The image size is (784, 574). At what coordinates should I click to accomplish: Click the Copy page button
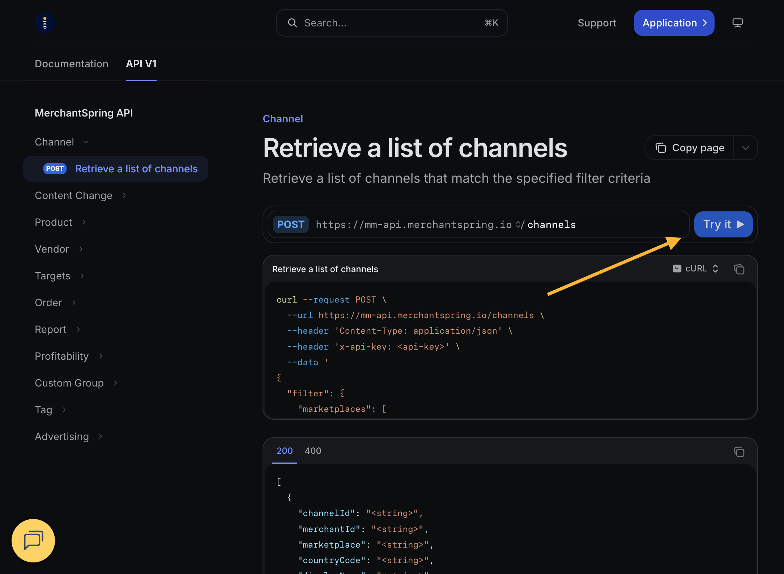[690, 148]
